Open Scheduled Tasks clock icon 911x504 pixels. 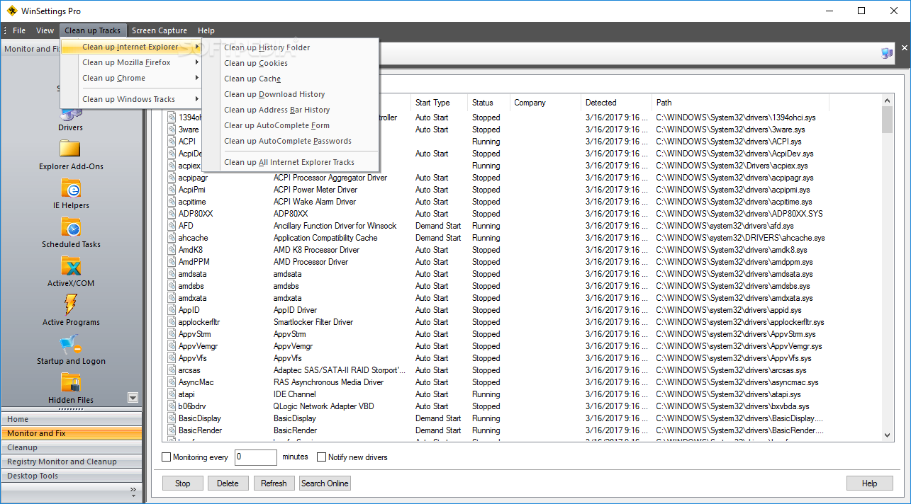(70, 227)
